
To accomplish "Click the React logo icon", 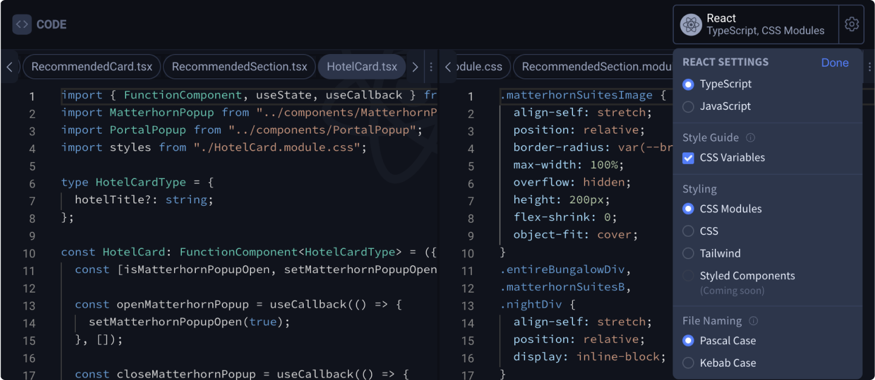I will coord(691,25).
